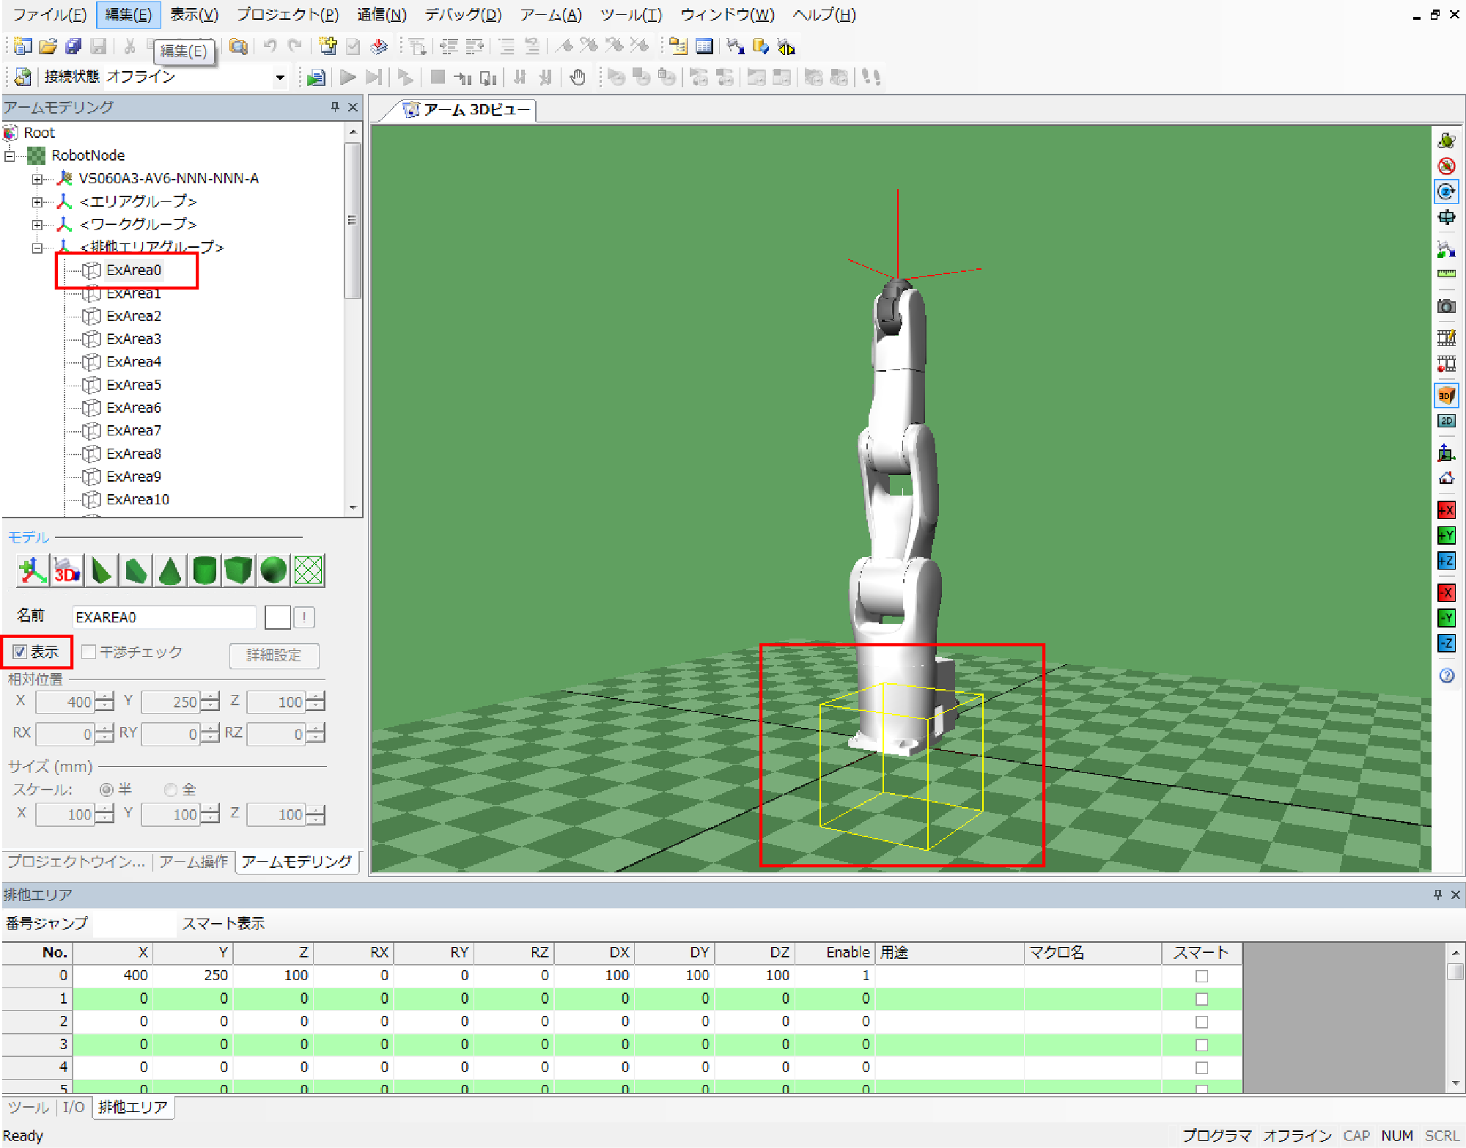The image size is (1466, 1148).
Task: Click the camera snapshot icon
Action: 1445,306
